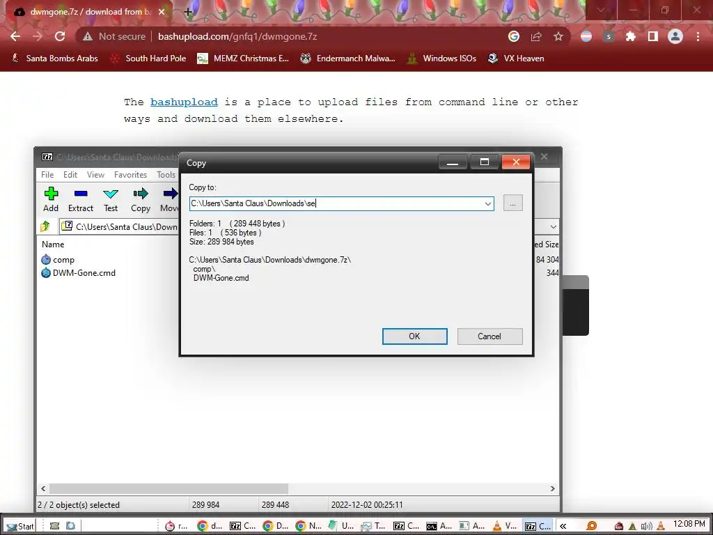Click the striped flag extension icon
This screenshot has width=713, height=535.
coord(586,36)
